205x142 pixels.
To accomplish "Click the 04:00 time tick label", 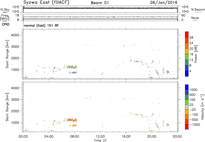I will tap(49, 137).
